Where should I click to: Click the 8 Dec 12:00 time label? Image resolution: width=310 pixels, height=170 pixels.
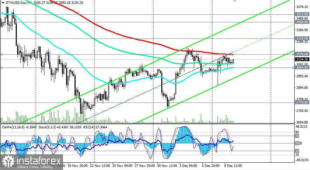pyautogui.click(x=233, y=166)
